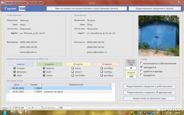Expand 'Примечание' column dropdown arrow
184x115 pixels.
[x=110, y=85]
